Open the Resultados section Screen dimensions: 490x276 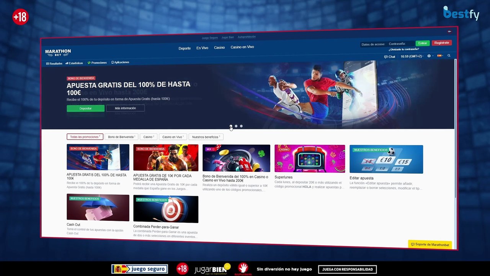coord(54,63)
